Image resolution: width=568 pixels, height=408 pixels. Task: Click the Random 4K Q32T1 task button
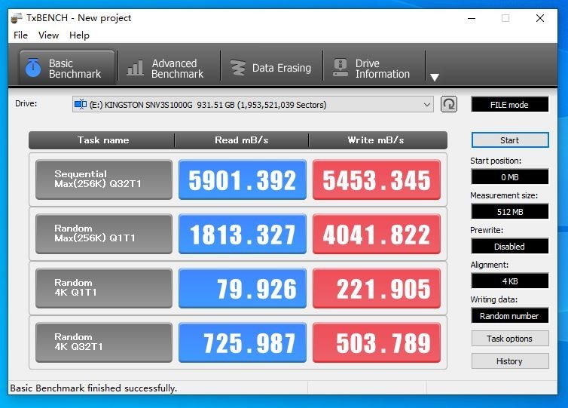click(104, 342)
